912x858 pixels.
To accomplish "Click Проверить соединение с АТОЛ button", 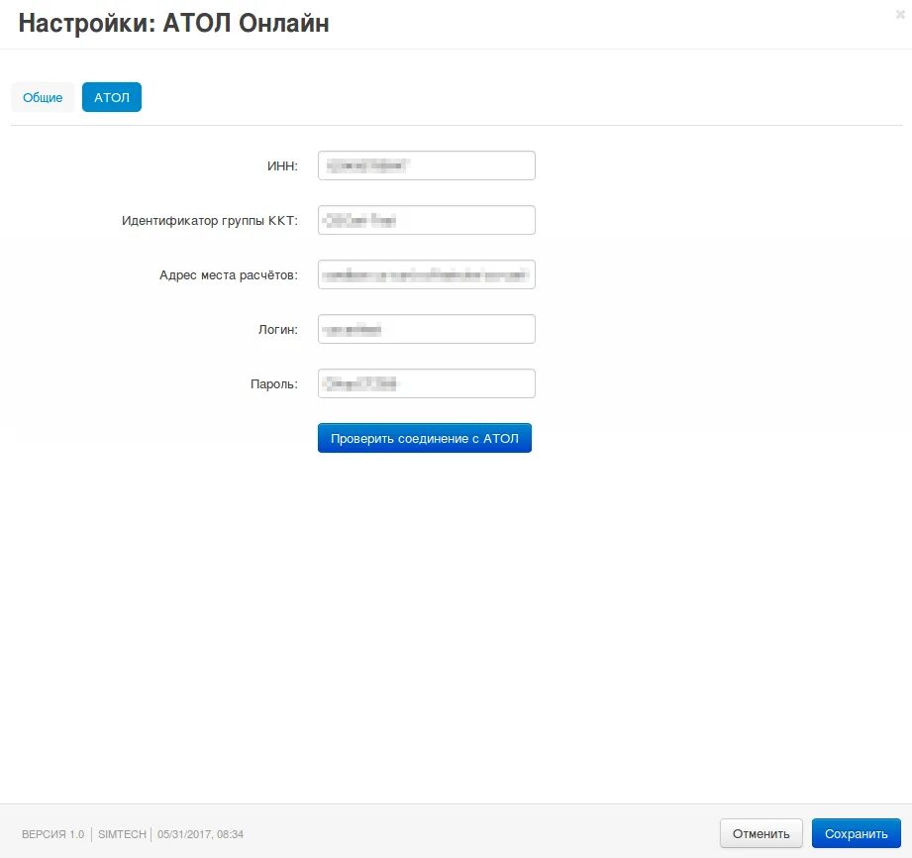I will [425, 438].
